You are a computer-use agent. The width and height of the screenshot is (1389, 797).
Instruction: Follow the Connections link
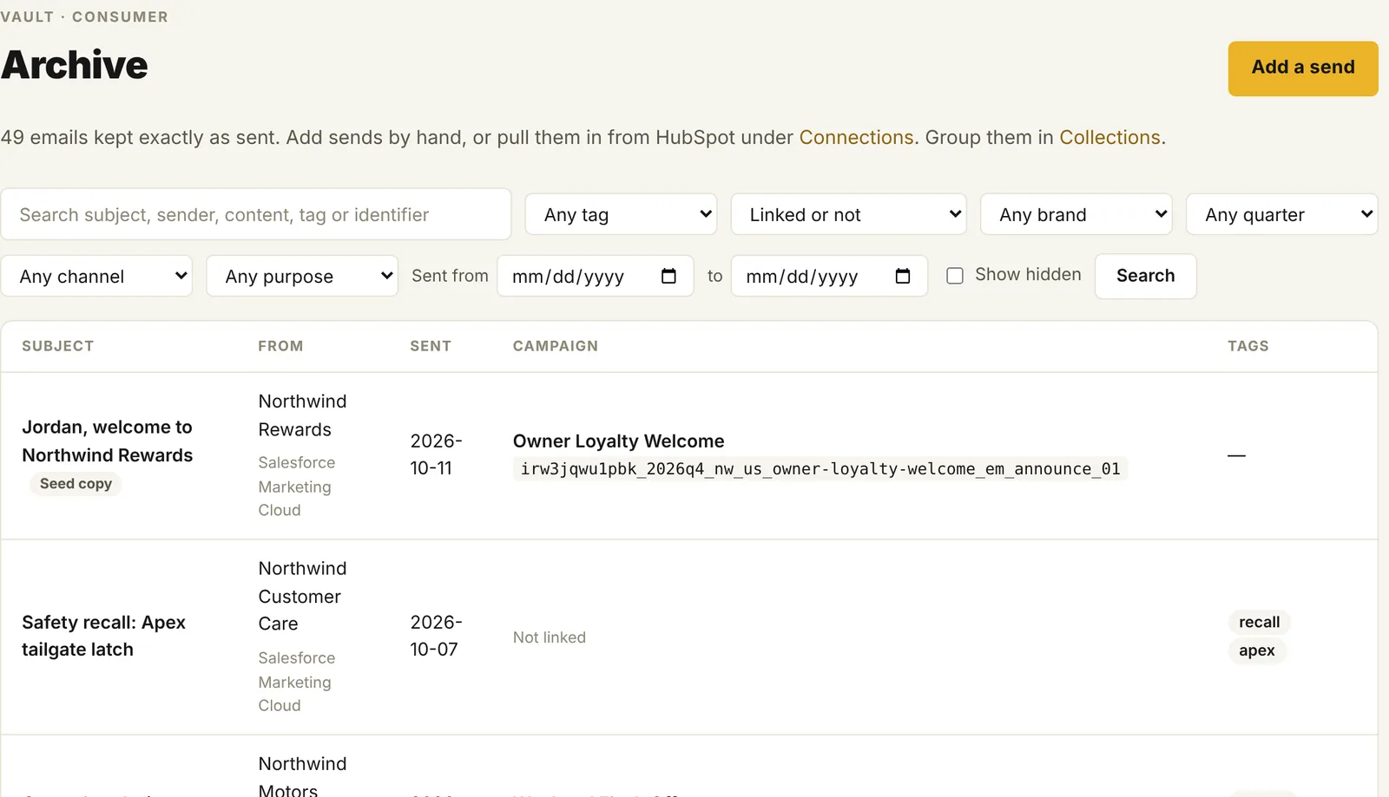point(856,137)
